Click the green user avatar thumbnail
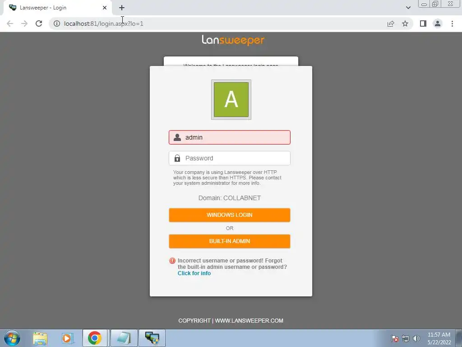This screenshot has width=462, height=347. point(231,99)
